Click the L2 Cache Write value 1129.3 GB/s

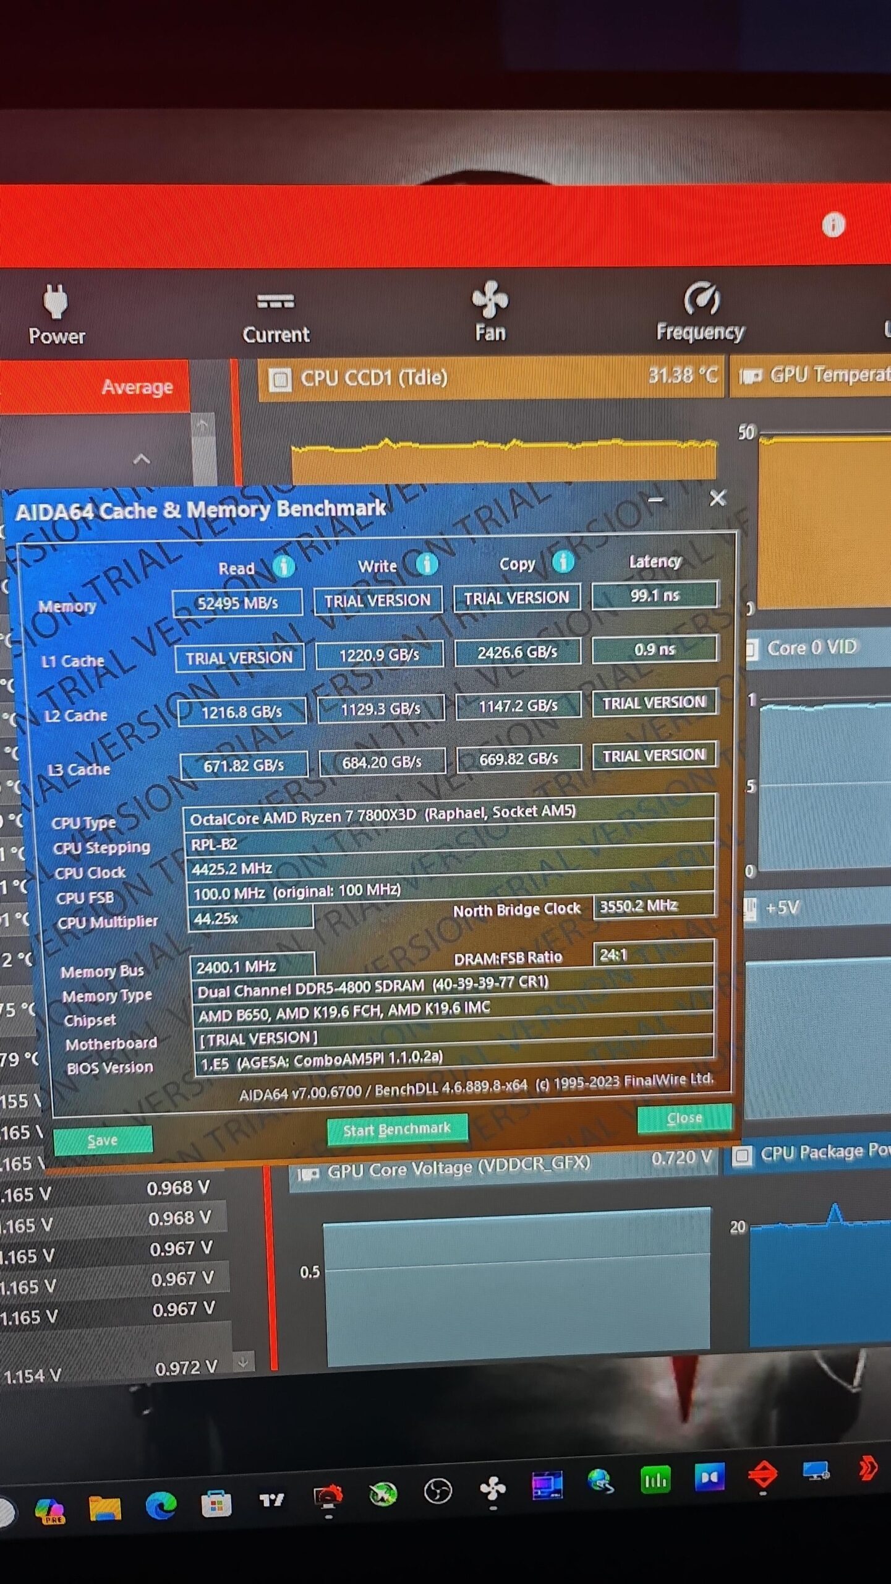tap(381, 709)
